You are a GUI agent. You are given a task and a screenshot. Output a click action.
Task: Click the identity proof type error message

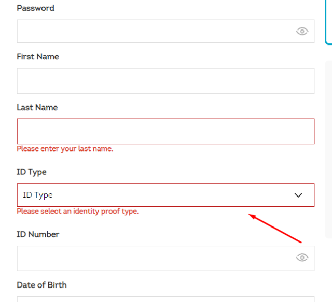pyautogui.click(x=78, y=212)
